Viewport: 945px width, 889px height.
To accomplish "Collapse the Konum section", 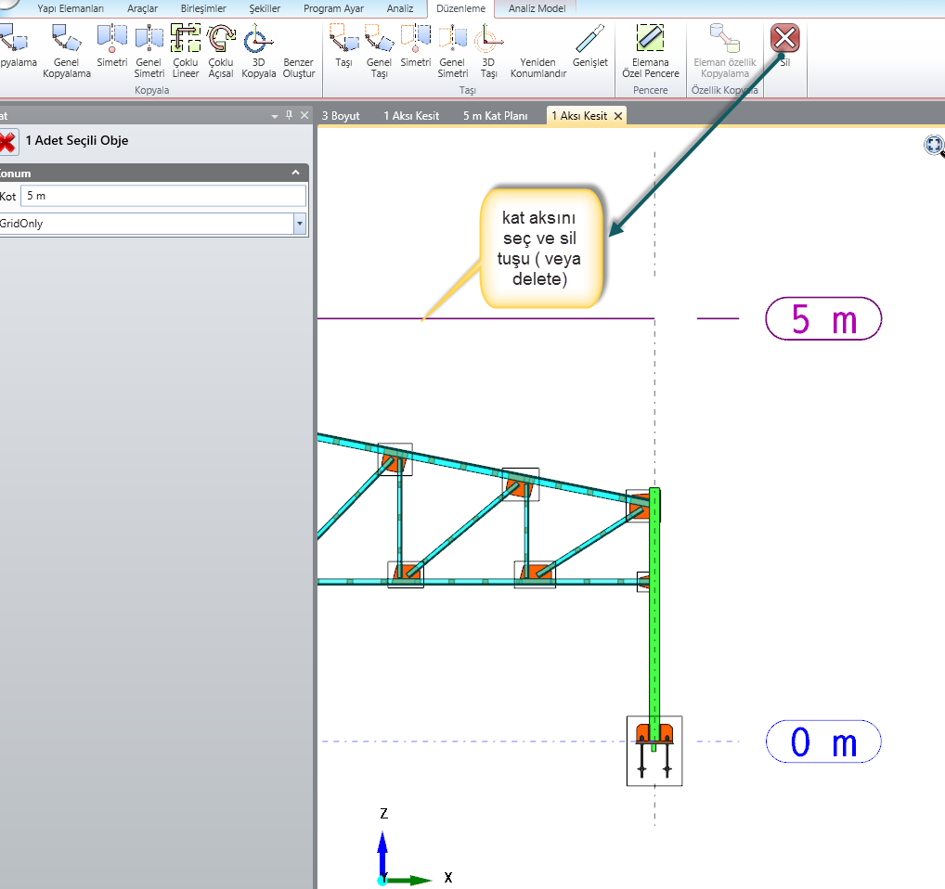I will click(295, 173).
